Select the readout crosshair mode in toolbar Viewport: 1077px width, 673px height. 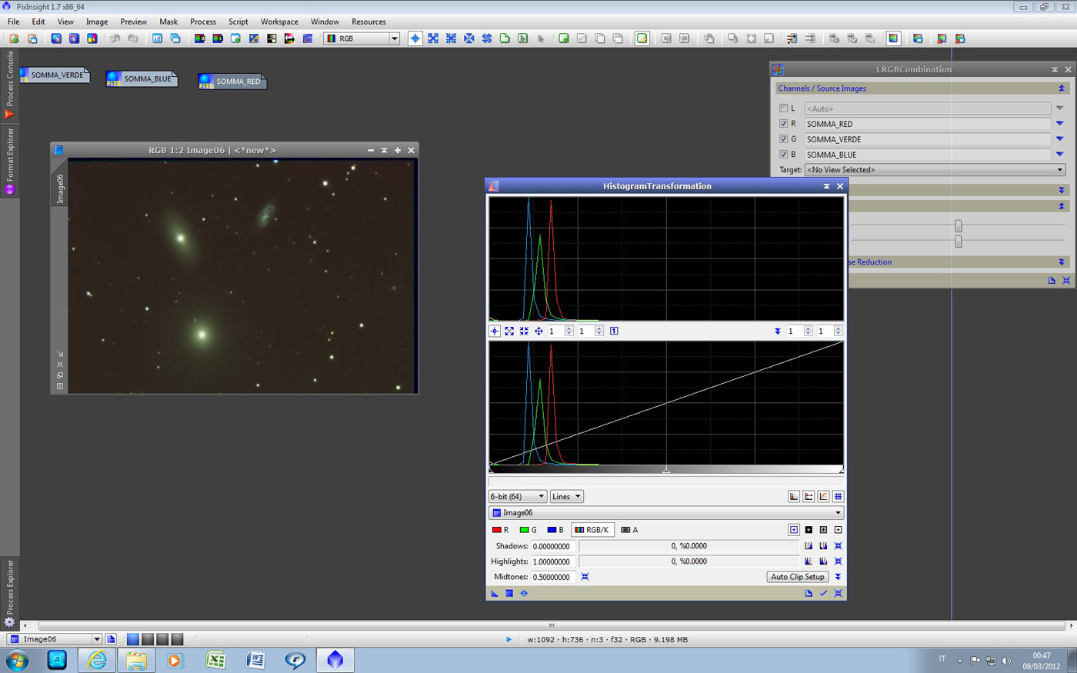point(415,38)
